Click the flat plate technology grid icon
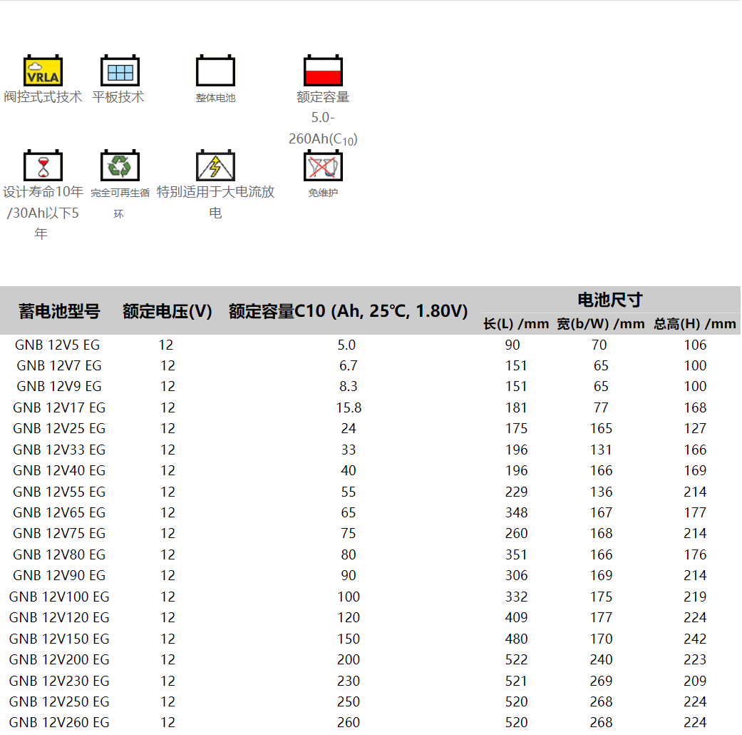 pyautogui.click(x=120, y=71)
